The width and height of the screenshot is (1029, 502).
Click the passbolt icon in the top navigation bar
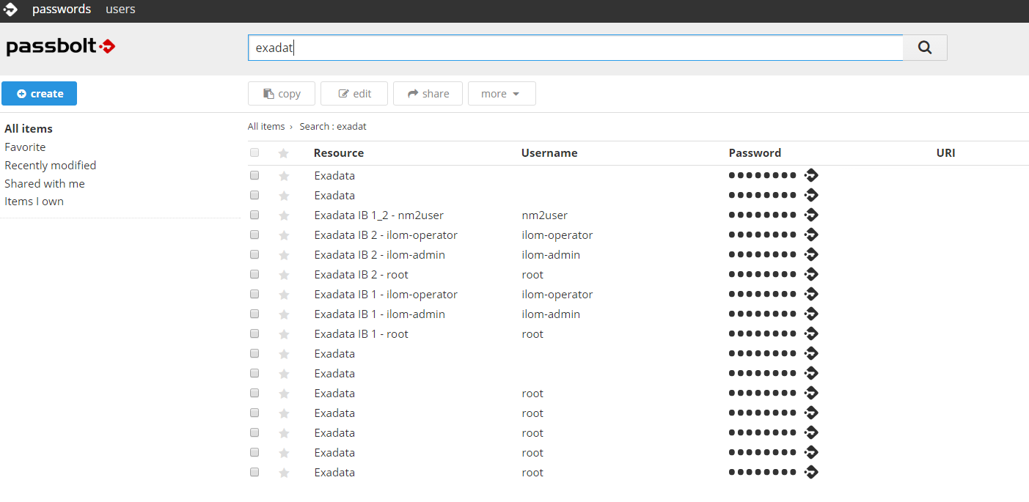10,10
